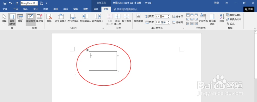Viewport: 257px width, 102px height.
Task: Undo the last action
Action: tap(10, 3)
